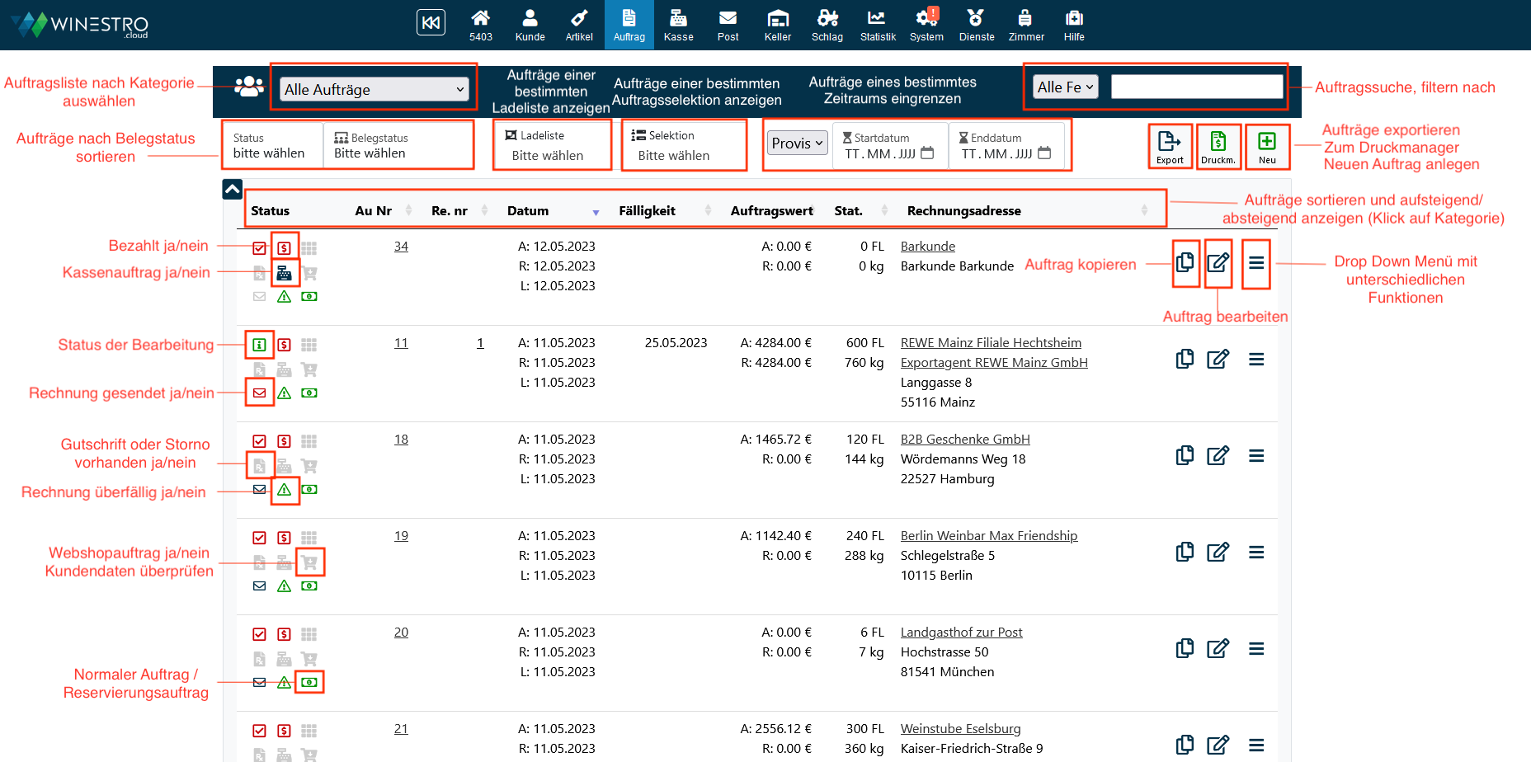The width and height of the screenshot is (1531, 762).
Task: Open the Alle Fe search filter dropdown
Action: click(1065, 87)
